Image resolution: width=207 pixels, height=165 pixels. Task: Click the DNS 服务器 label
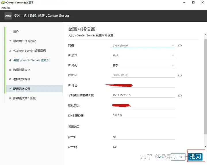click(76, 116)
